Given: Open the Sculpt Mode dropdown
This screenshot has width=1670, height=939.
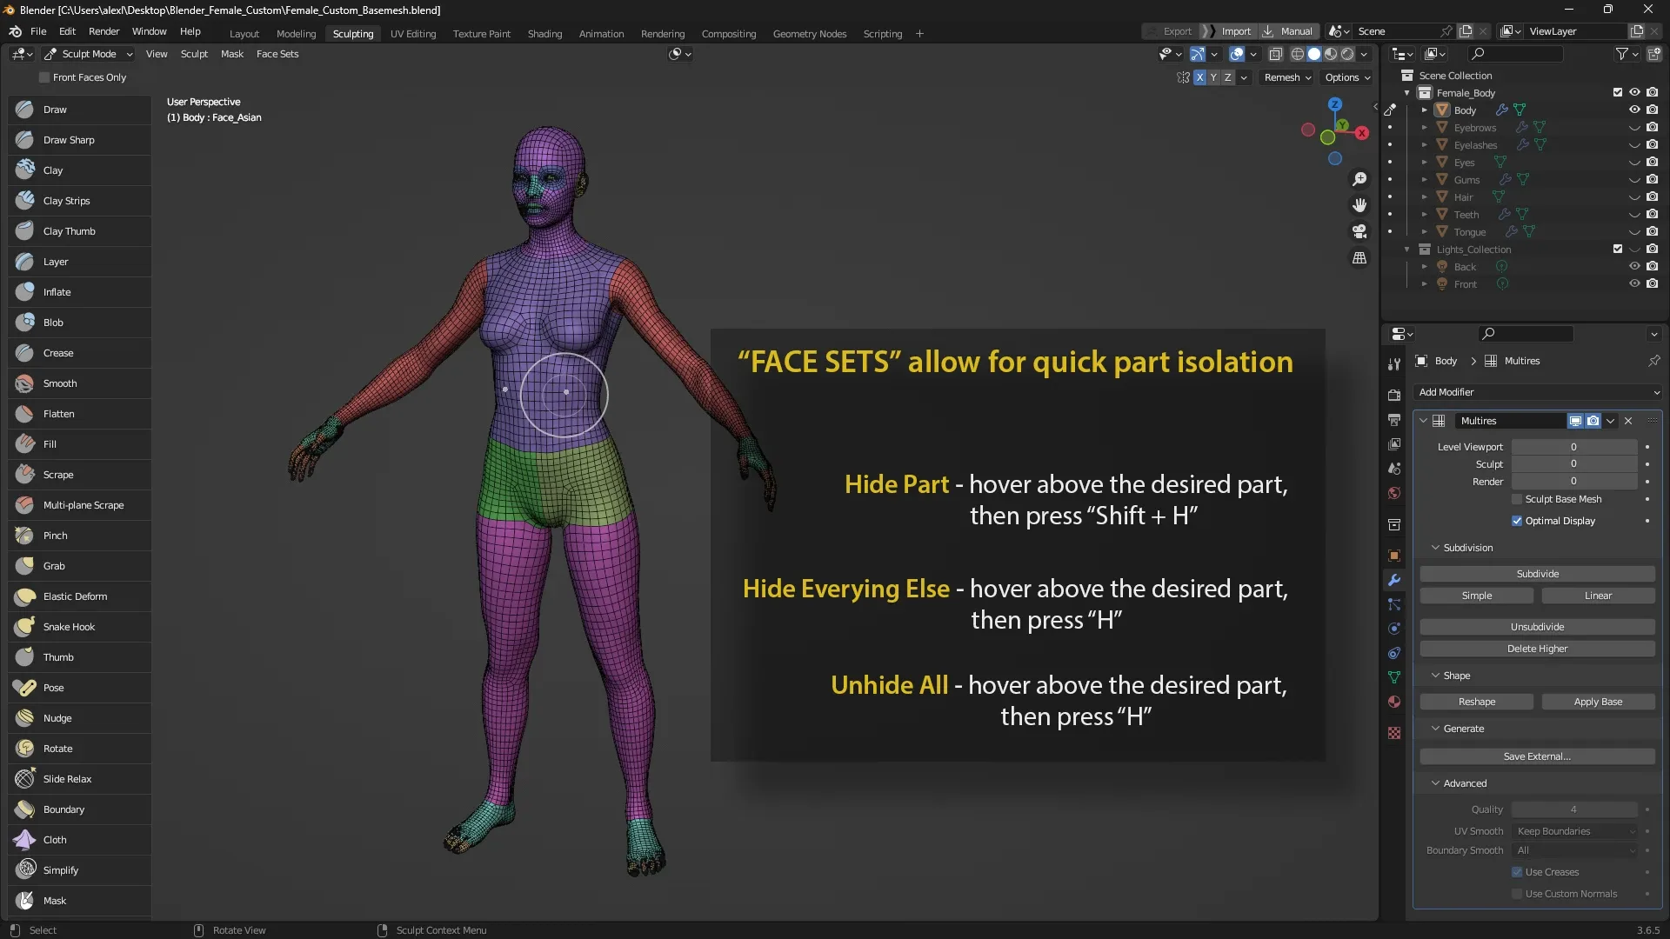Looking at the screenshot, I should (x=88, y=54).
